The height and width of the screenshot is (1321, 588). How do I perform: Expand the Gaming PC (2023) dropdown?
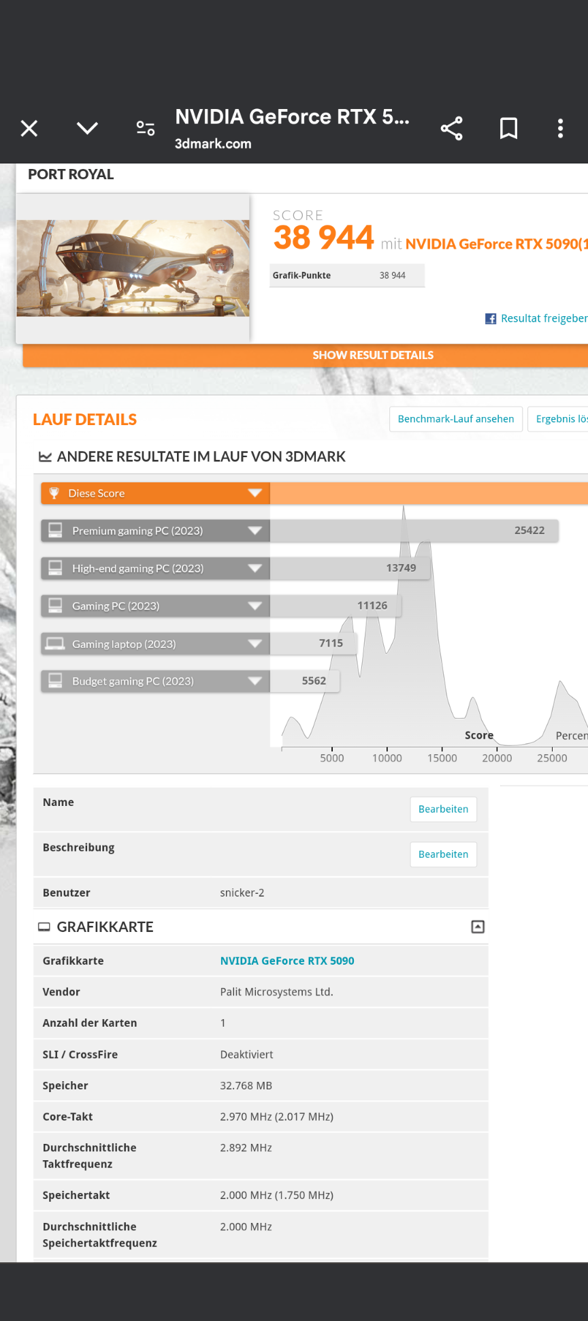pos(255,605)
